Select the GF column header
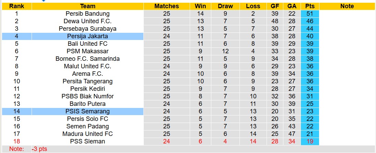376x153 pixels. click(x=275, y=6)
